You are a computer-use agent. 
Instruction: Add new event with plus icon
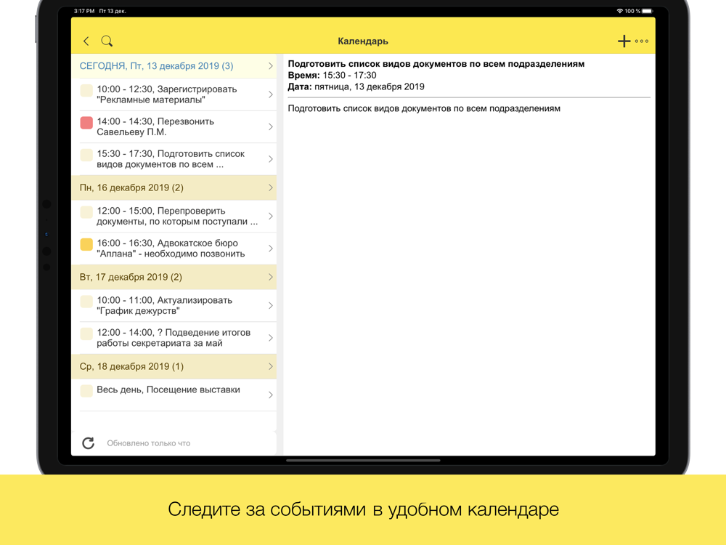pos(624,41)
